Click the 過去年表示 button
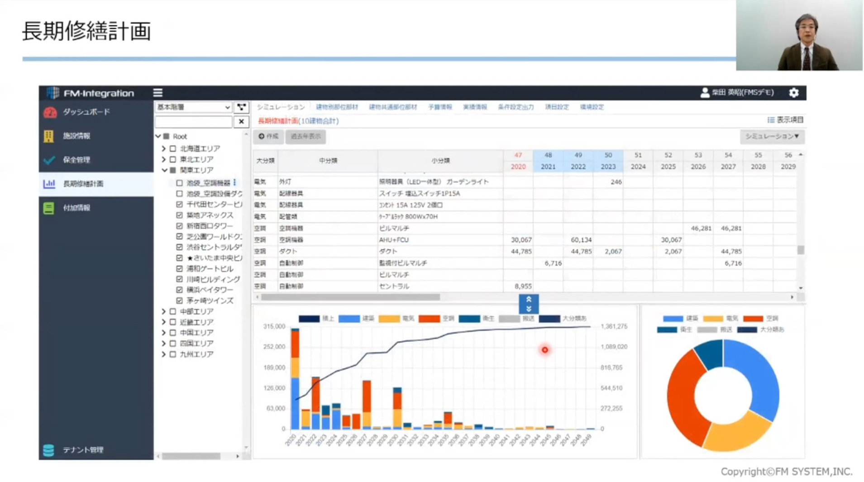The height and width of the screenshot is (482, 864). point(306,136)
